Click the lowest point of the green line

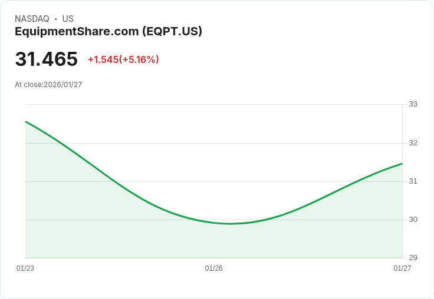pos(231,224)
